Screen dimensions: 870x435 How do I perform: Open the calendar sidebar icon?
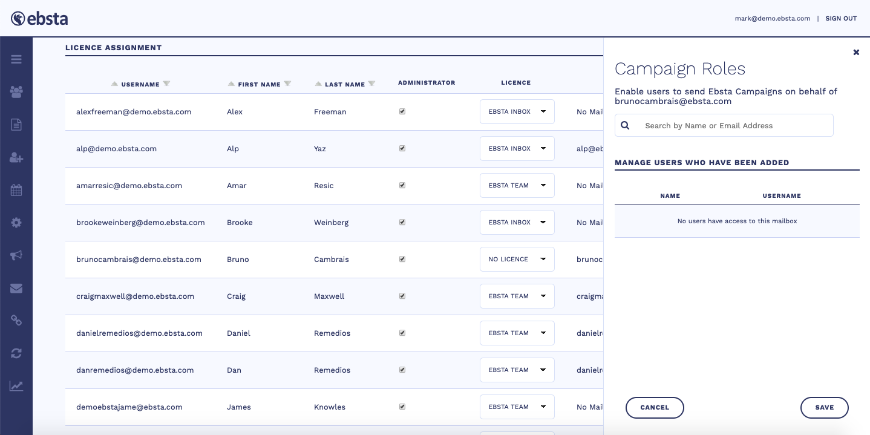pos(16,190)
